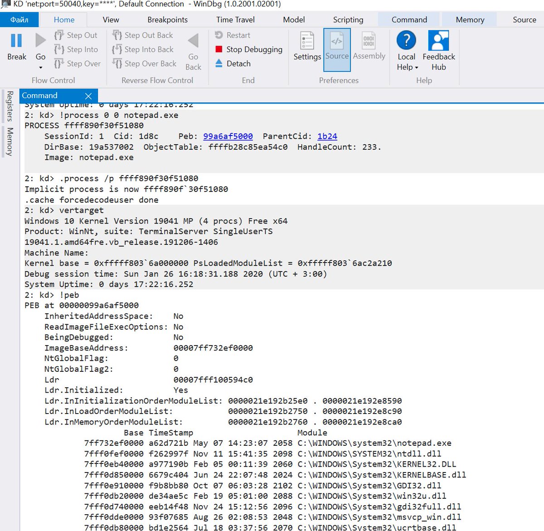Expand the Registers side panel

coord(10,106)
